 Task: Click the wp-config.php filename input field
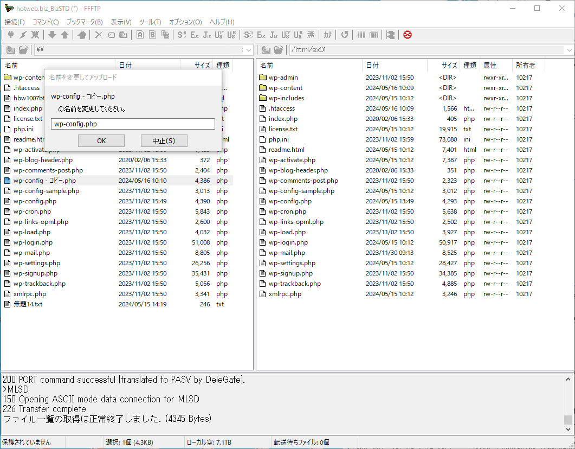click(133, 124)
